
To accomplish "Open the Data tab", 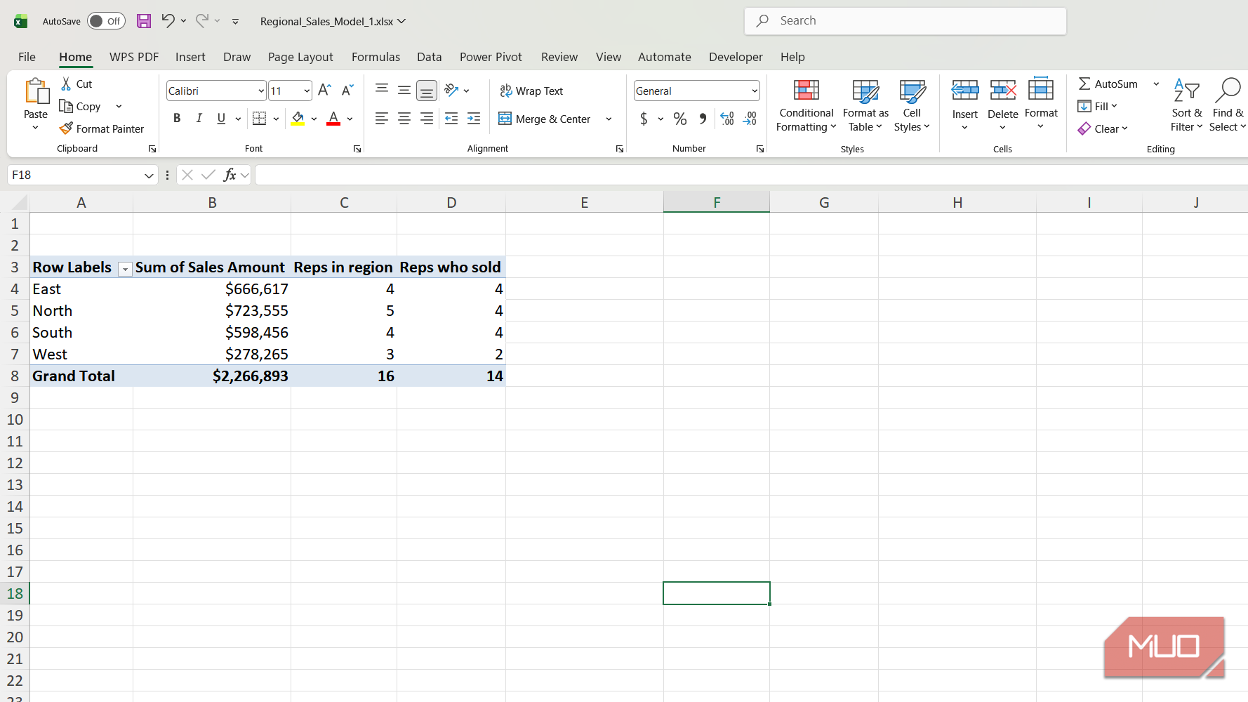I will pyautogui.click(x=429, y=57).
